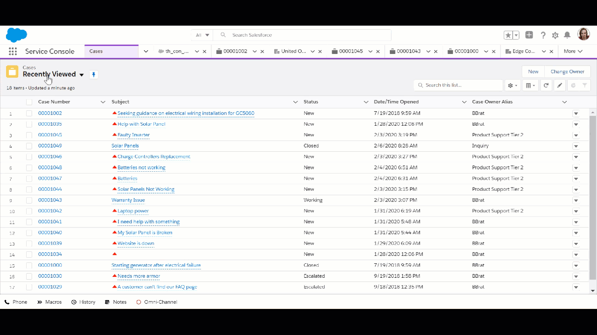Click the global add (plus) icon

pyautogui.click(x=529, y=35)
